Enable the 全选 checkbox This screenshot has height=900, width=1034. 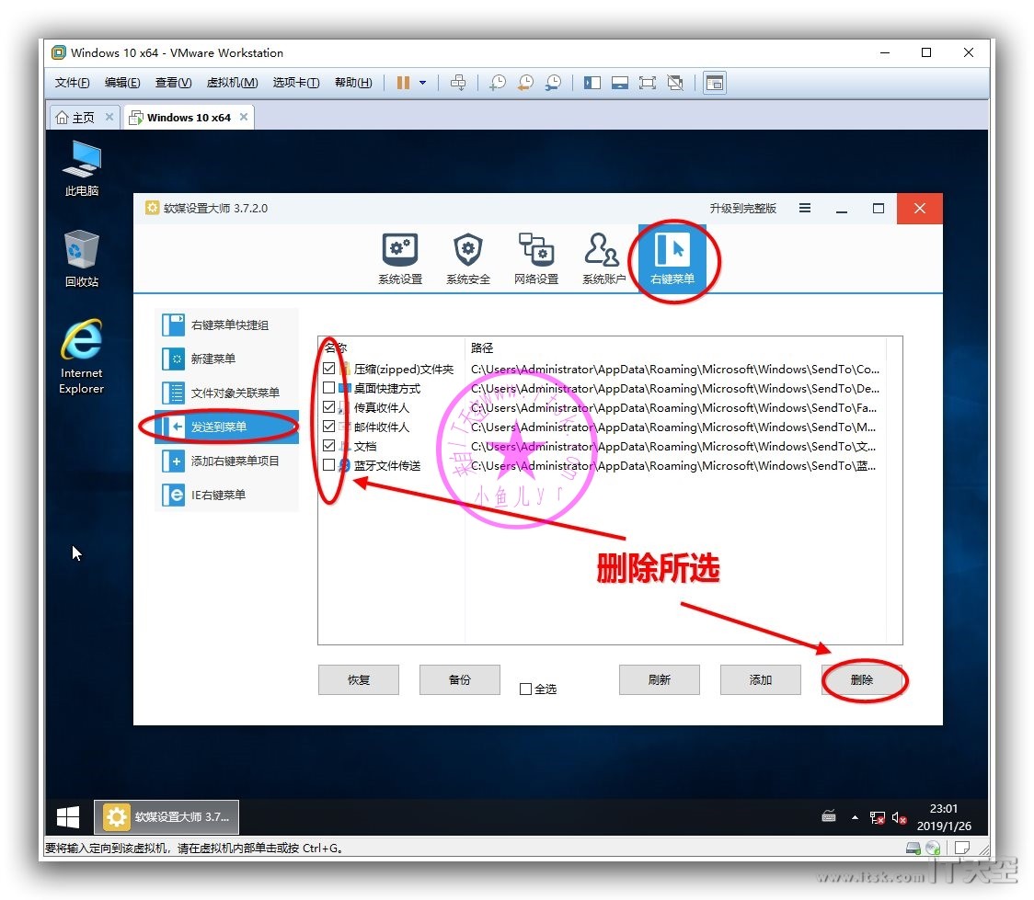(x=525, y=689)
